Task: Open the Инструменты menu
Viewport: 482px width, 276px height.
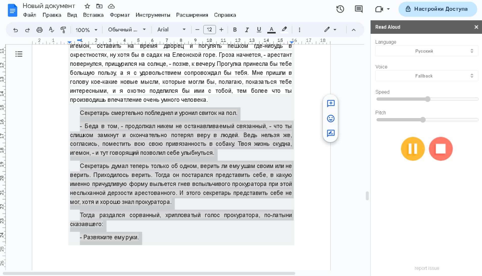Action: pyautogui.click(x=153, y=15)
